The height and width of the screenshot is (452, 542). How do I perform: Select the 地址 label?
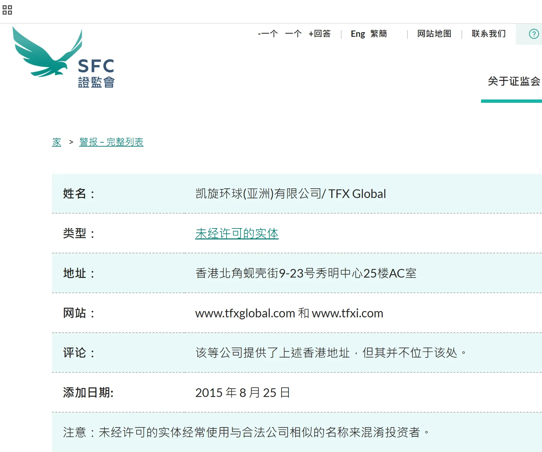tap(79, 273)
